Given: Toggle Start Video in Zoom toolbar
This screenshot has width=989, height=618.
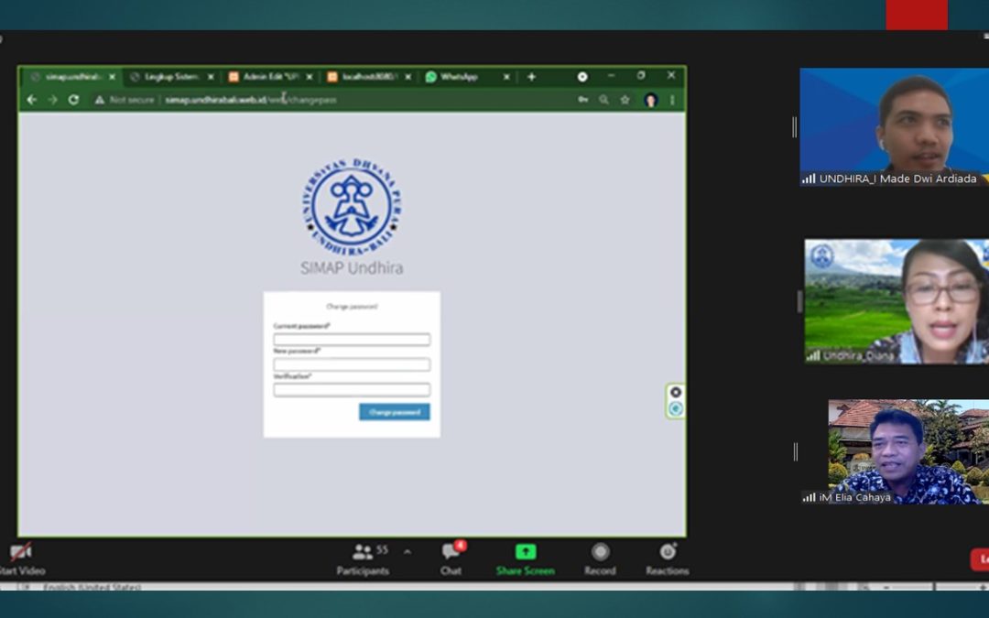Looking at the screenshot, I should click(21, 559).
